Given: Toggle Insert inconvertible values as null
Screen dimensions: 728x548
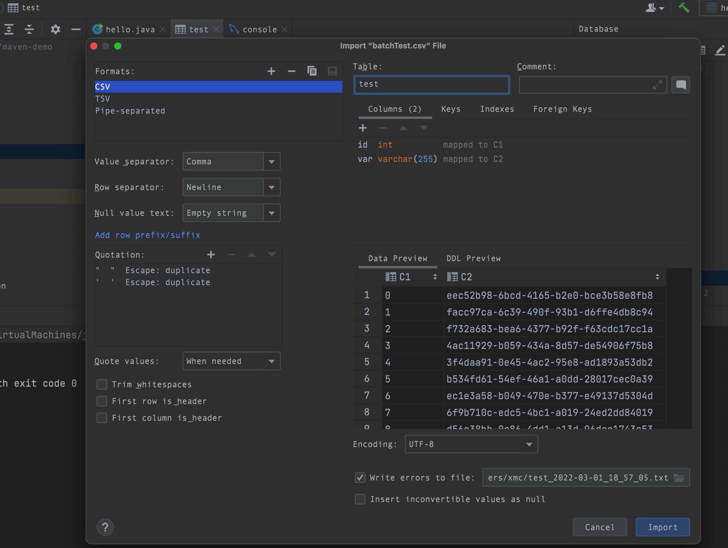Looking at the screenshot, I should click(x=360, y=499).
